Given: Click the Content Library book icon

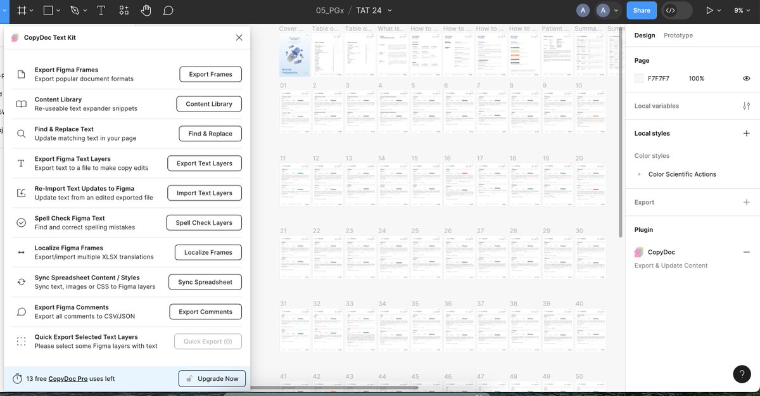Looking at the screenshot, I should point(21,104).
